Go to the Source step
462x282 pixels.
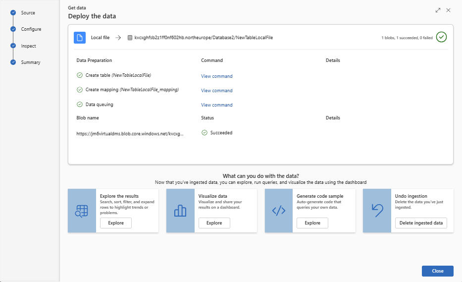coord(28,13)
